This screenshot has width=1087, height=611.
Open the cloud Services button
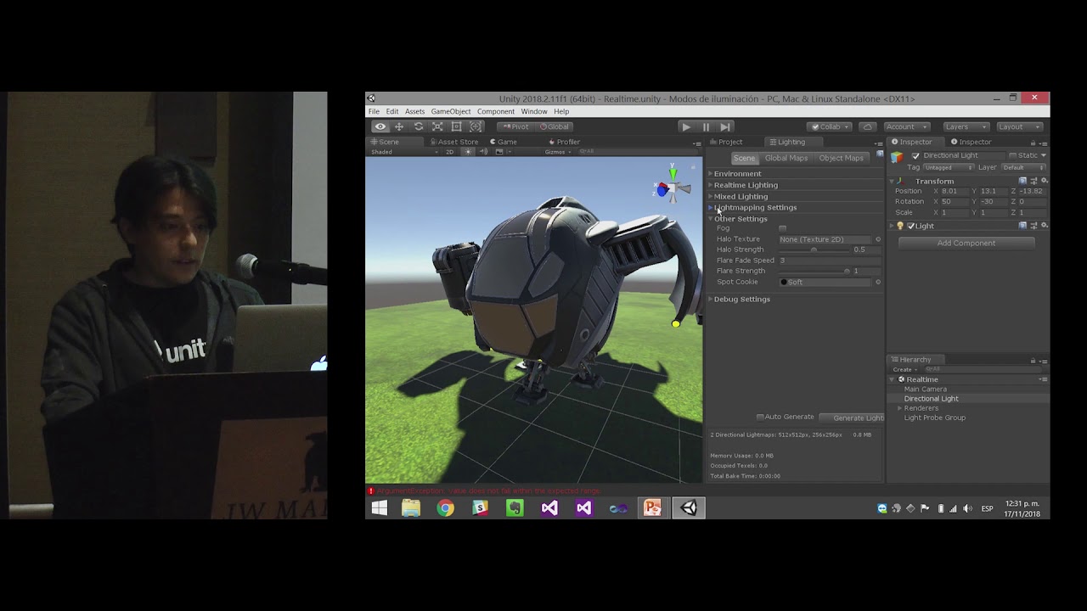(867, 126)
